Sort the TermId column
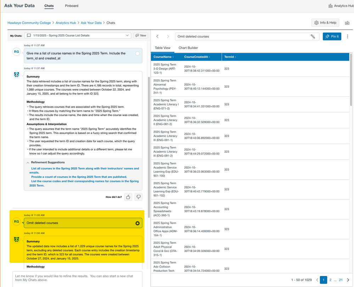Image resolution: width=354 pixels, height=287 pixels. [230, 57]
